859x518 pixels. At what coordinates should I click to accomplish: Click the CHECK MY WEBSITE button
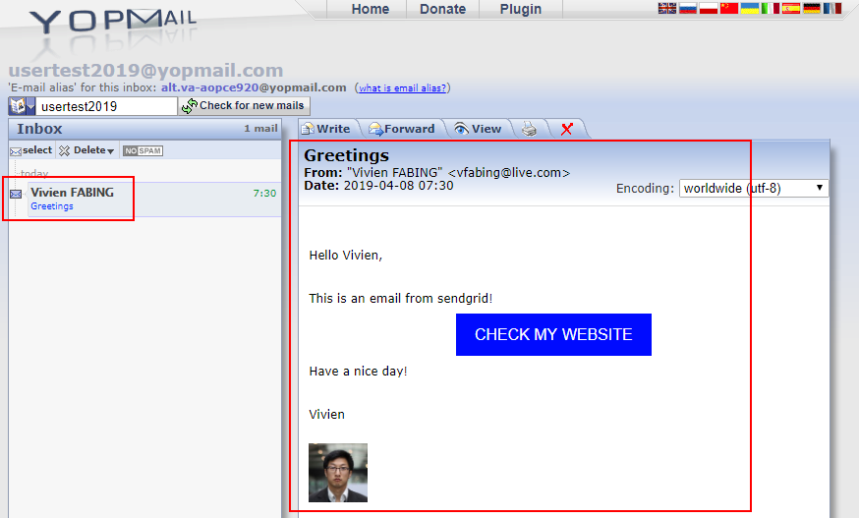[x=553, y=334]
